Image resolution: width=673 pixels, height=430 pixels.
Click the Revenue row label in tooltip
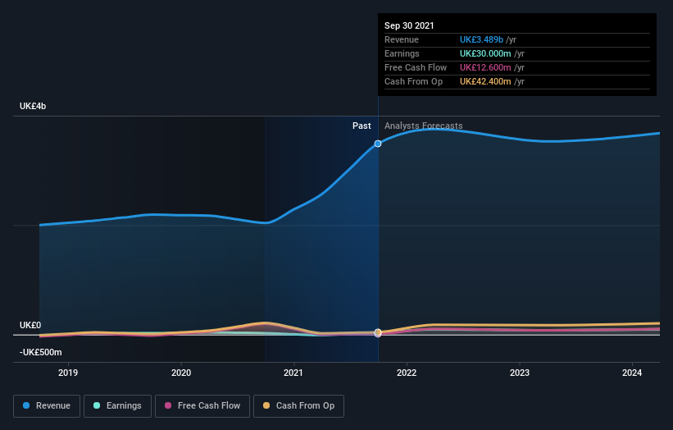[402, 39]
